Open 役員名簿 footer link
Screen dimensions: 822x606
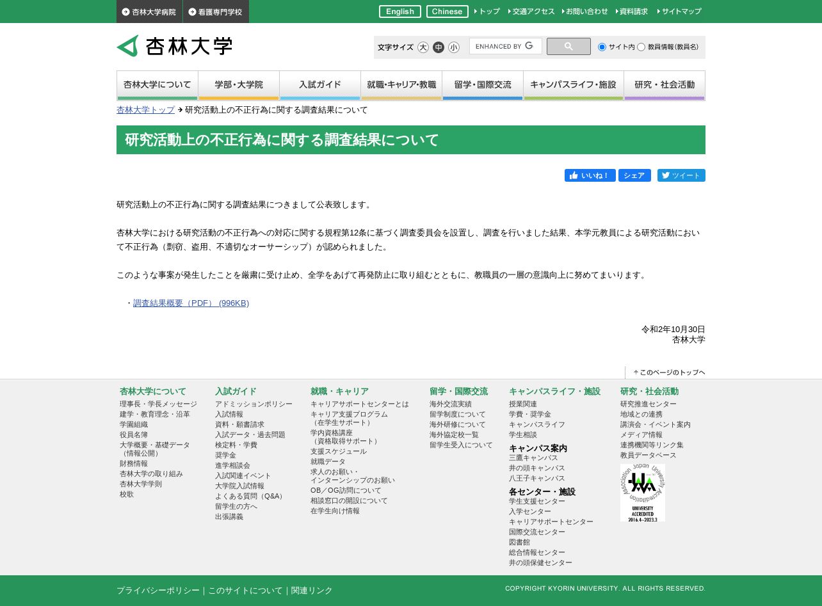click(134, 435)
